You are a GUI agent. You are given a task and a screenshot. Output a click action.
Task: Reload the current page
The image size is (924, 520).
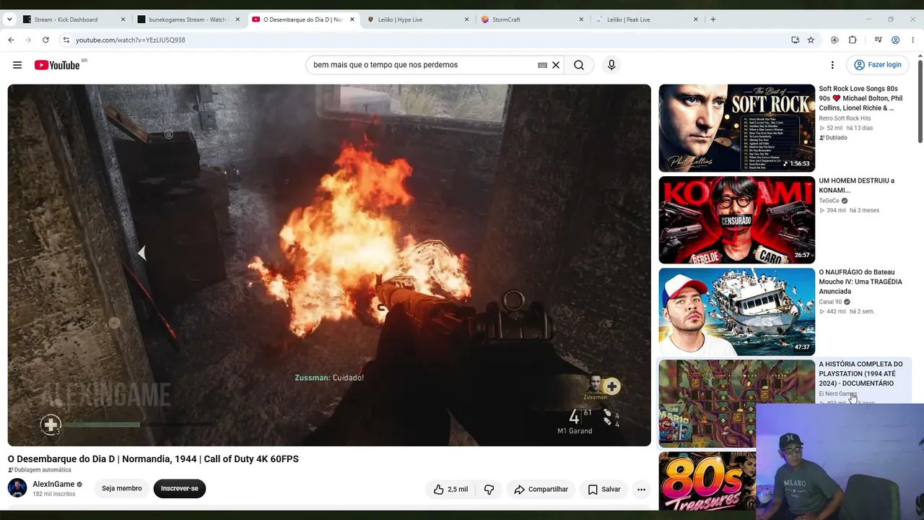coord(45,40)
